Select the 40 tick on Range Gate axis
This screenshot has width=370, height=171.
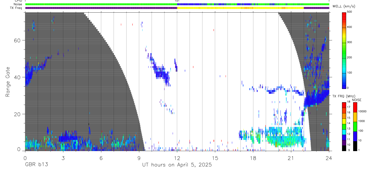(18, 77)
